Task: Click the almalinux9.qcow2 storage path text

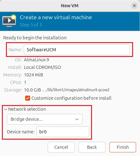Action: (x=78, y=90)
